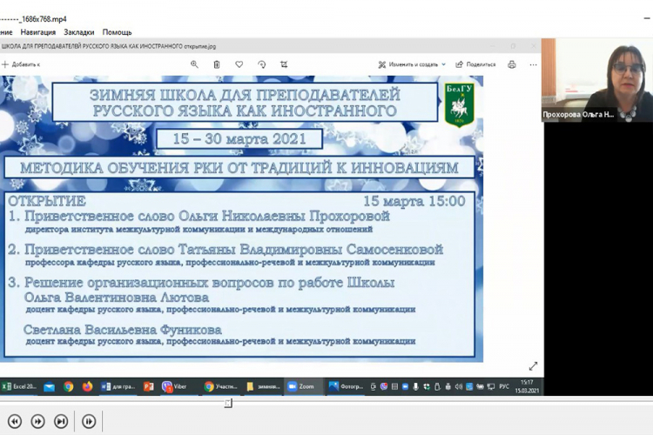Click Прохорова Ольга video participant thumbnail
Image resolution: width=653 pixels, height=435 pixels.
[597, 80]
